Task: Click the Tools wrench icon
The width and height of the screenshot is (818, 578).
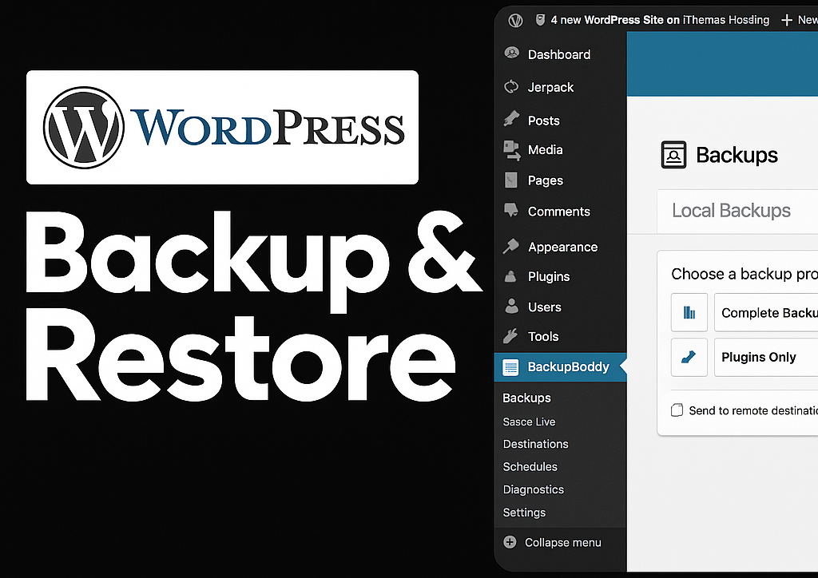Action: point(511,336)
